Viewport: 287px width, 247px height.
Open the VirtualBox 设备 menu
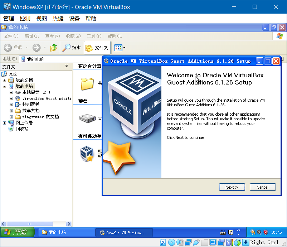coord(74,18)
